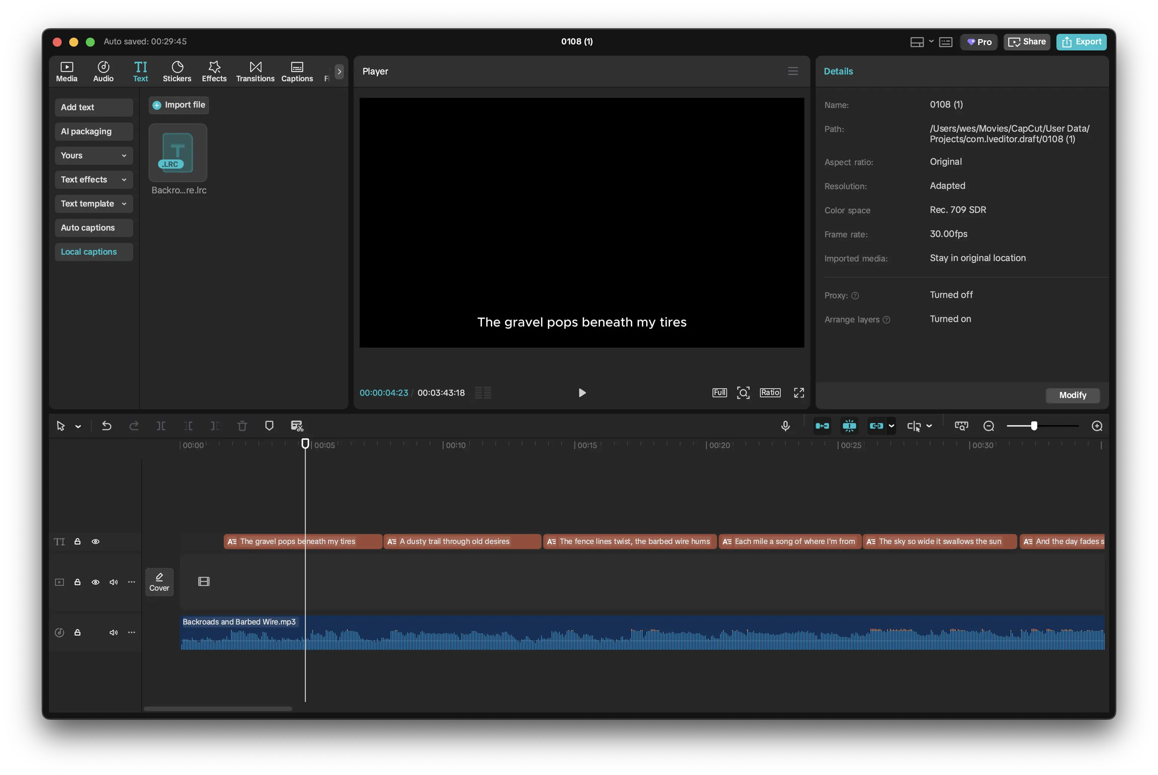The height and width of the screenshot is (775, 1158).
Task: Open the Effects panel
Action: [214, 71]
